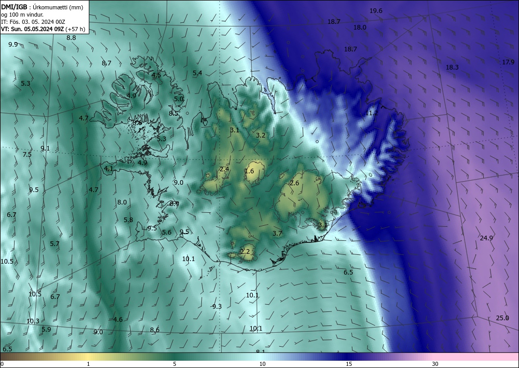519x368 pixels.
Task: Click the map value 5.9
Action: pos(46,329)
